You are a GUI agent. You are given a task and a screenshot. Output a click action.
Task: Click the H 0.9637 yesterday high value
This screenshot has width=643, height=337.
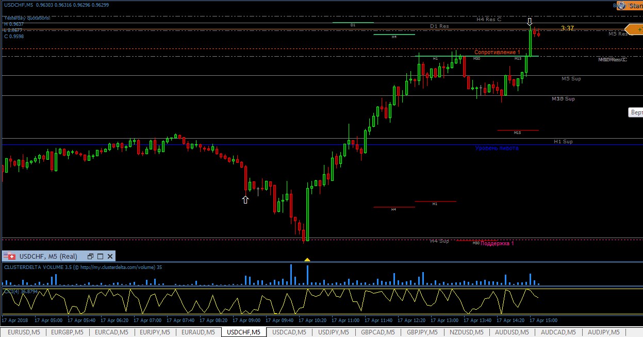[14, 24]
